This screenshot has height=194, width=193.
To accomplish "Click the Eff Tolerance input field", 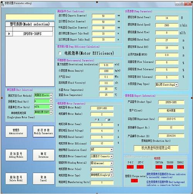I will [167, 77].
